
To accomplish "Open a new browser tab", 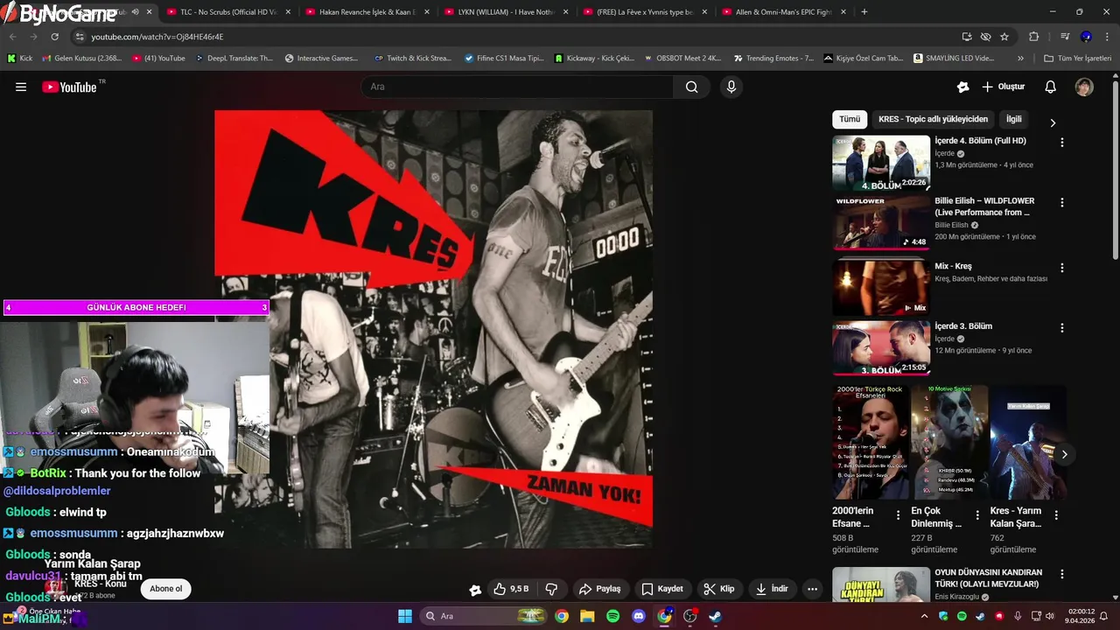I will tap(864, 12).
